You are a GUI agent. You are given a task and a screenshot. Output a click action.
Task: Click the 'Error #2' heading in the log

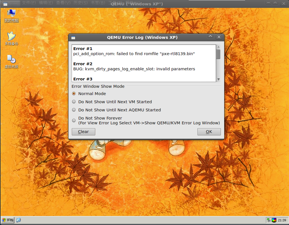[x=83, y=64]
